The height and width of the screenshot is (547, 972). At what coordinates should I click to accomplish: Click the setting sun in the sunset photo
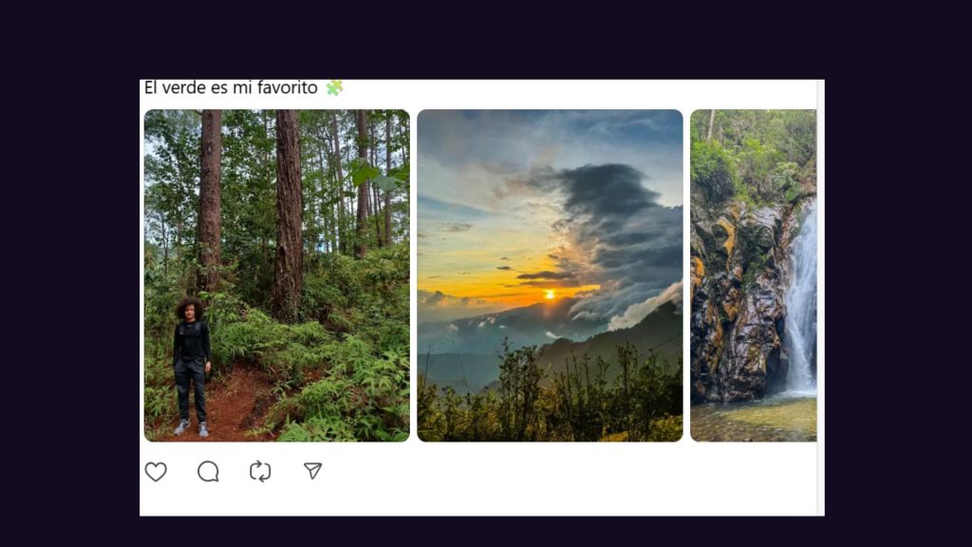[549, 294]
